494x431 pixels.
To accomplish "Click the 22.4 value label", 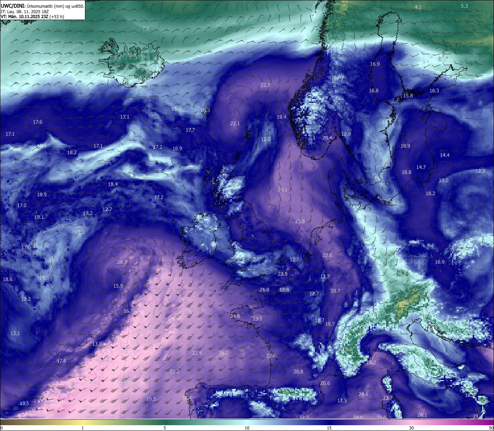I will (x=197, y=353).
